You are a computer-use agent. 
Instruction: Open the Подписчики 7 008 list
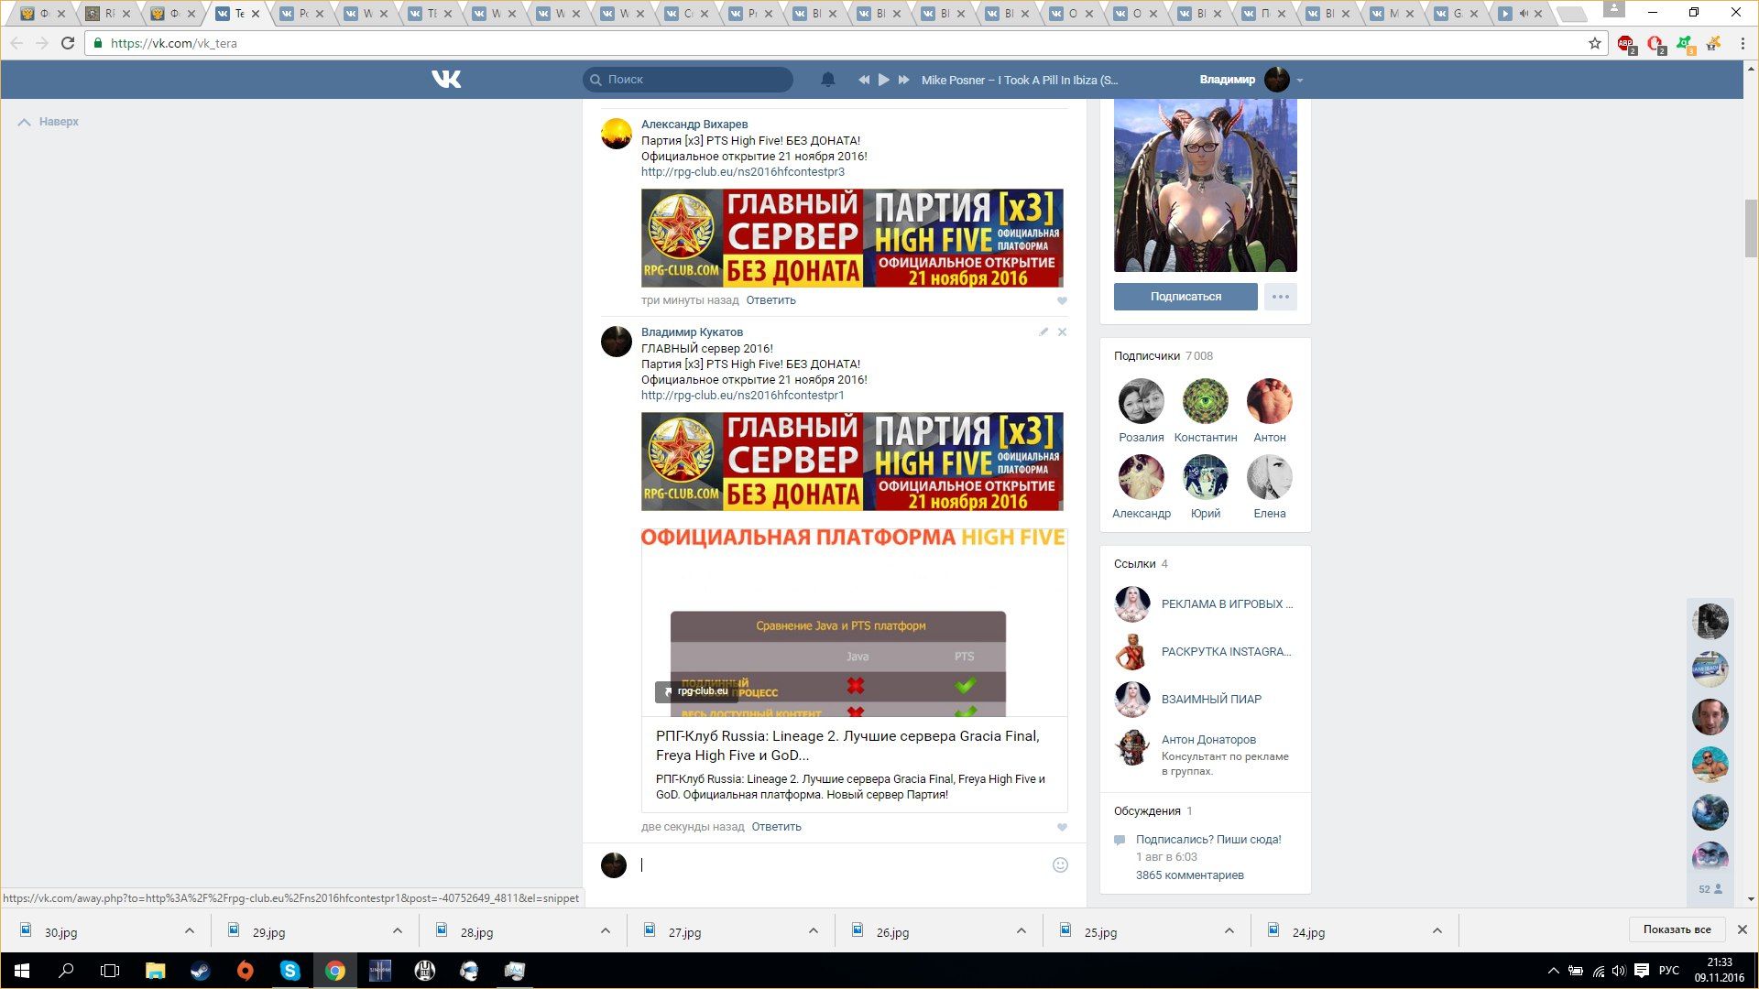(x=1163, y=355)
